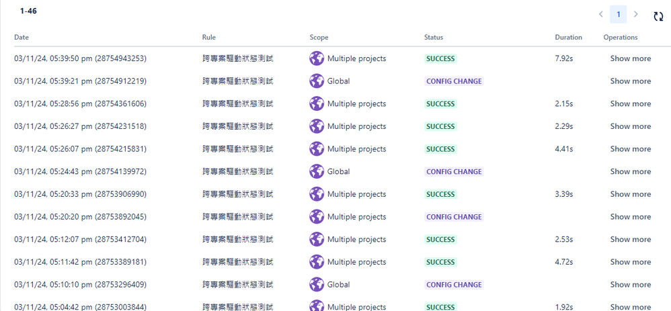Expand Show more for 05:20:20 pm entry
This screenshot has width=671, height=311.
631,218
